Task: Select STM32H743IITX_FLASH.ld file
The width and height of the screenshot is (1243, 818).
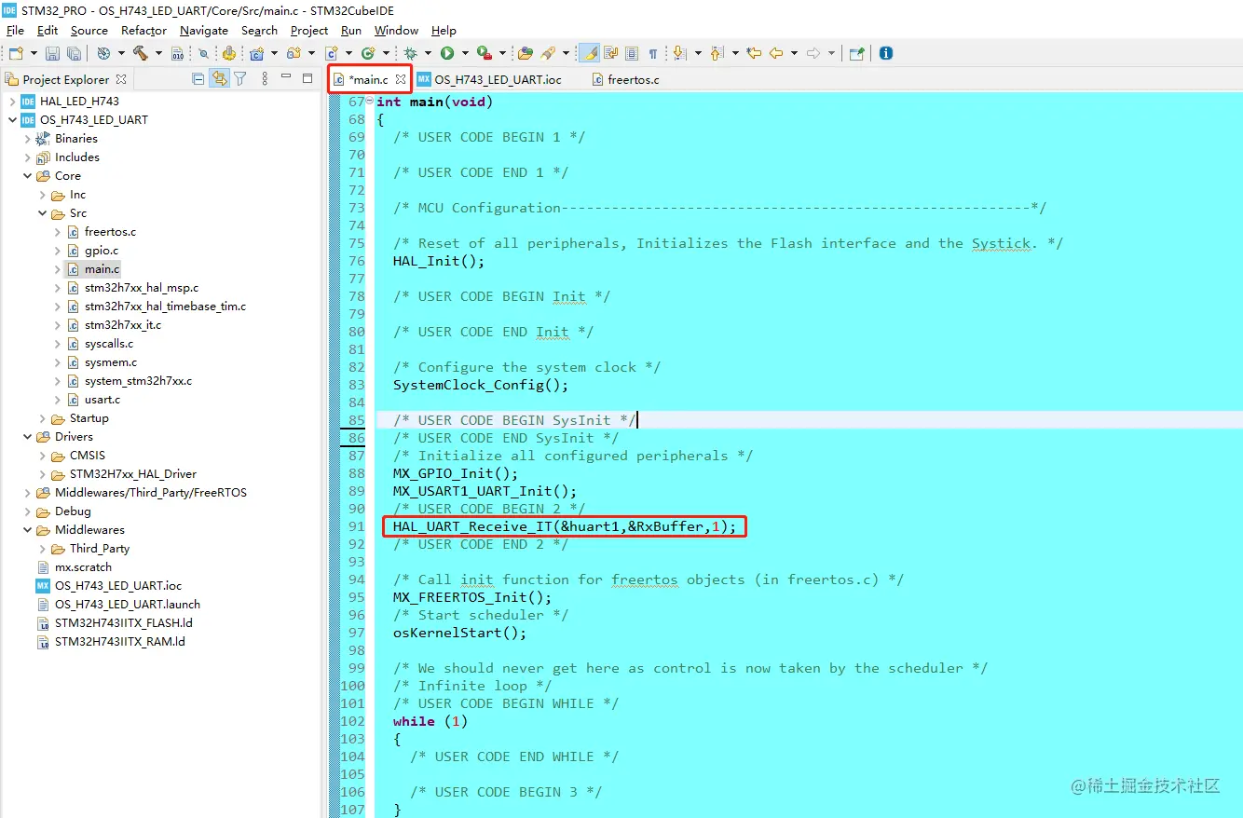Action: [124, 623]
